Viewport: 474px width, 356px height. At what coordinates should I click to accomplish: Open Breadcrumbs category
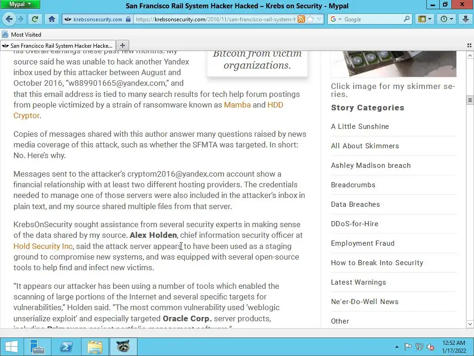coord(353,184)
